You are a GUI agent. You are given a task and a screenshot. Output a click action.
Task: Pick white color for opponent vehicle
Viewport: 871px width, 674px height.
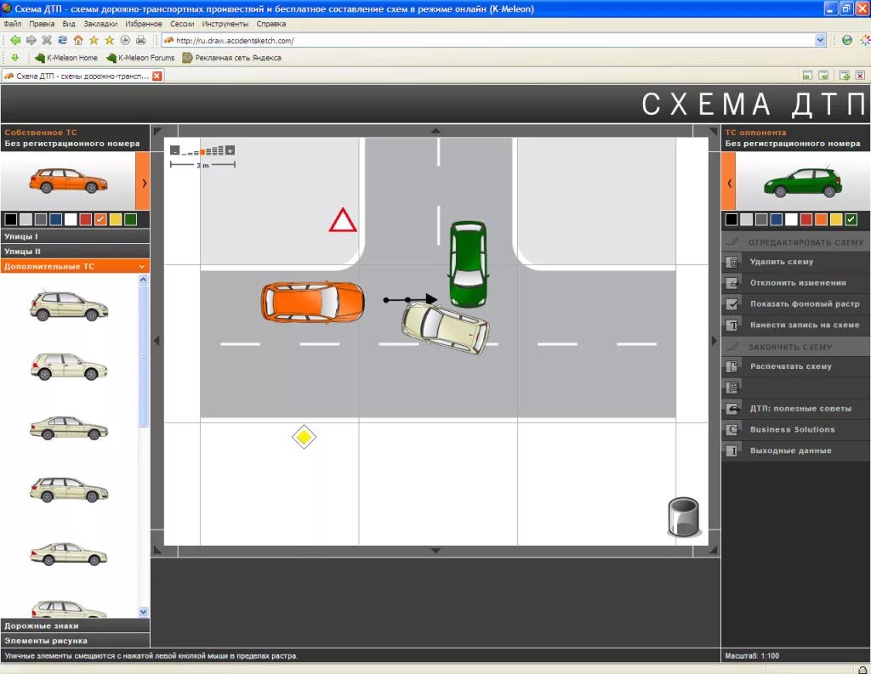click(x=791, y=219)
